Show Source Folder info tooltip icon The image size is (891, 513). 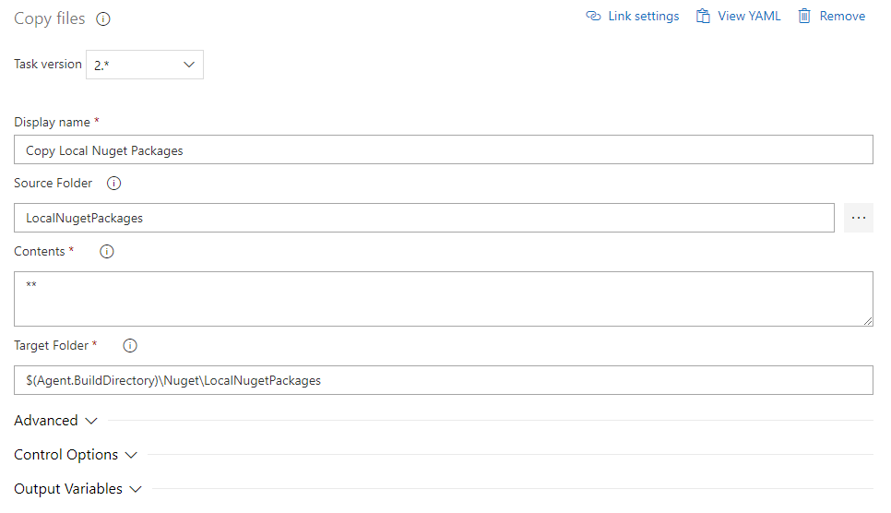pos(113,183)
